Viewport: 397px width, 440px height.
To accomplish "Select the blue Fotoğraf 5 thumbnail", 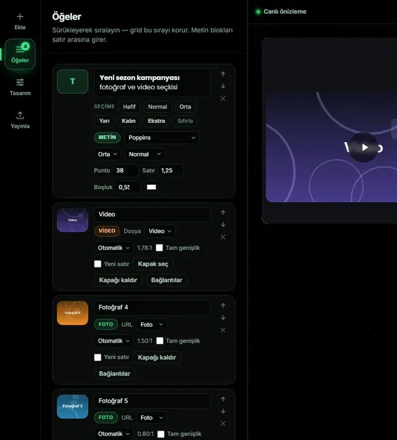I will [73, 406].
